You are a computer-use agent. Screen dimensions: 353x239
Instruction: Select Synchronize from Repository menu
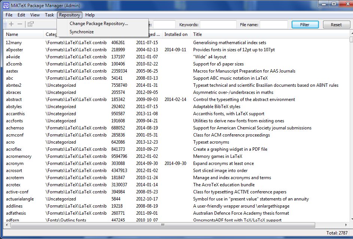(82, 32)
